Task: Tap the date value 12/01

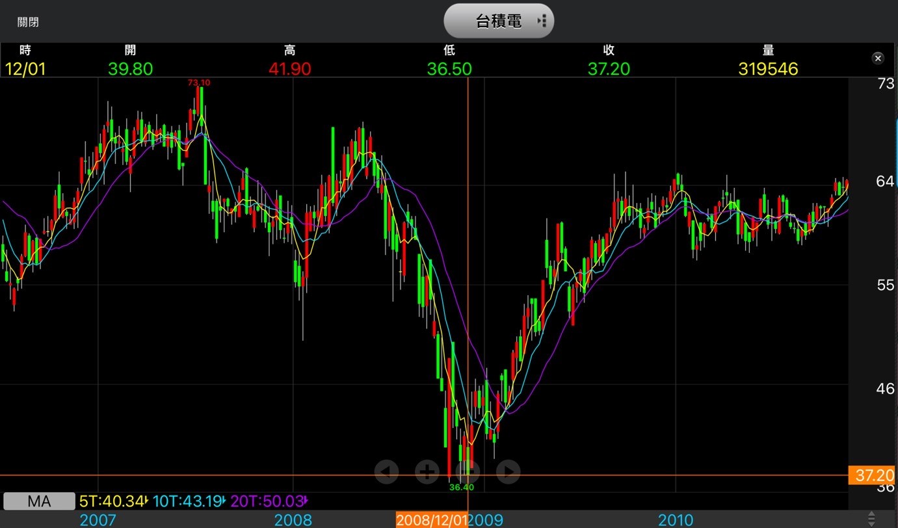Action: click(x=25, y=69)
